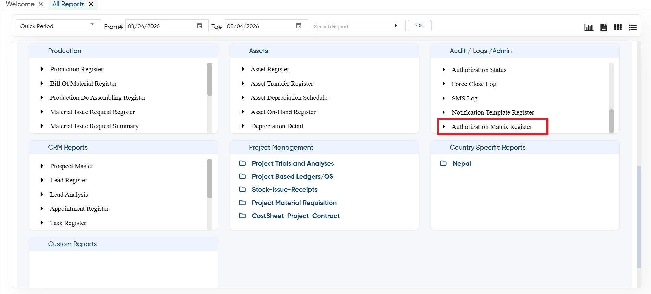The image size is (651, 294).
Task: Switch to list view icon
Action: (633, 27)
